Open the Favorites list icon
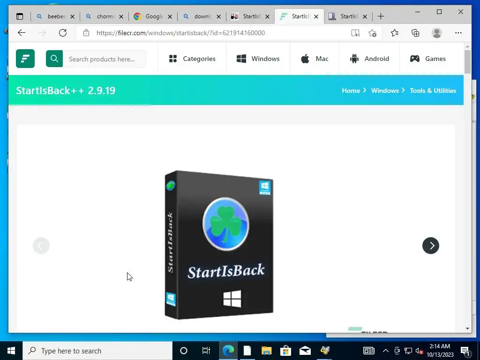Viewport: 480px width, 360px height. click(x=395, y=33)
